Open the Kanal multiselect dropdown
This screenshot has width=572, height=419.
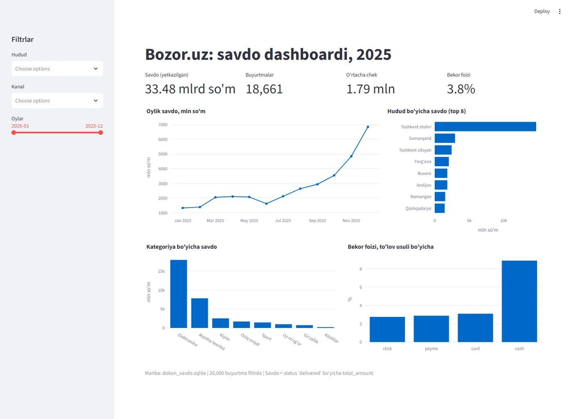57,100
